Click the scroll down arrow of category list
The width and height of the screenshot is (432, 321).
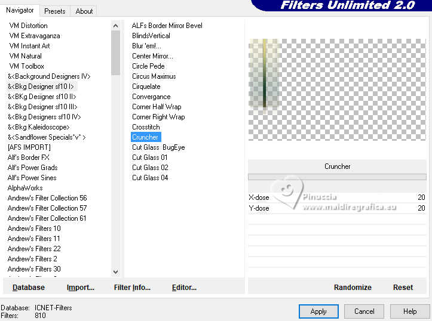(116, 271)
